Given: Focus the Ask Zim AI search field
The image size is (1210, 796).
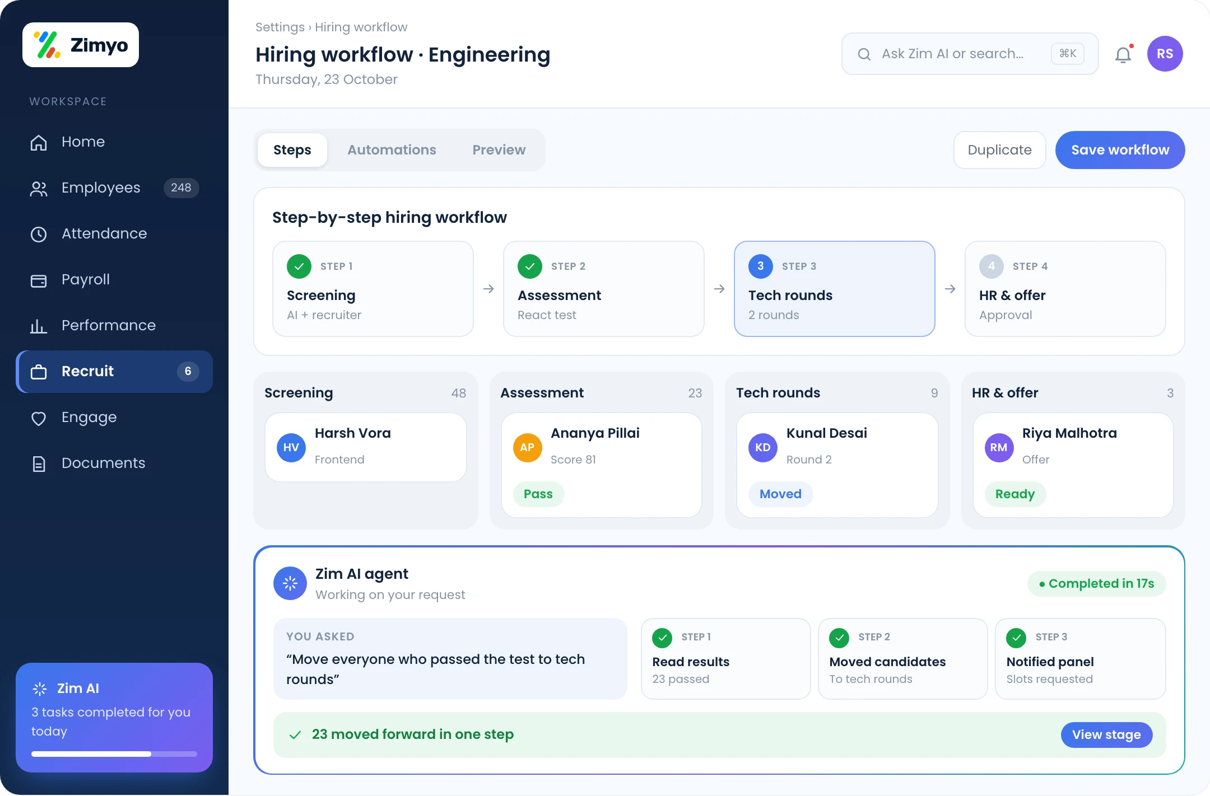Looking at the screenshot, I should click(x=970, y=54).
